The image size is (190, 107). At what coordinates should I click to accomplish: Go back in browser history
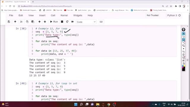pos(2,6)
